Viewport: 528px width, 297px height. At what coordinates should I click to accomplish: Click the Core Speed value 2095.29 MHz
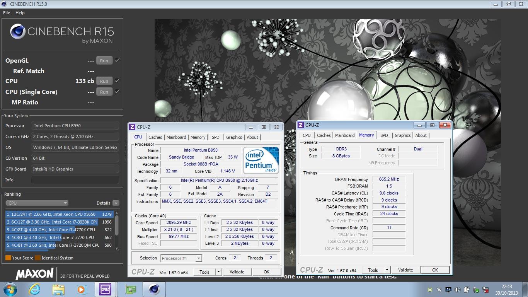(178, 223)
